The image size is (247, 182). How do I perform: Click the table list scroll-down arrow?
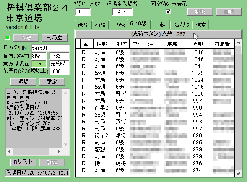pos(238,173)
